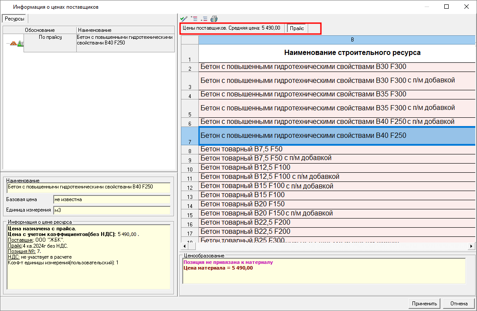
Task: Click the right arrow of horizontal scrollbar
Action: (471, 246)
